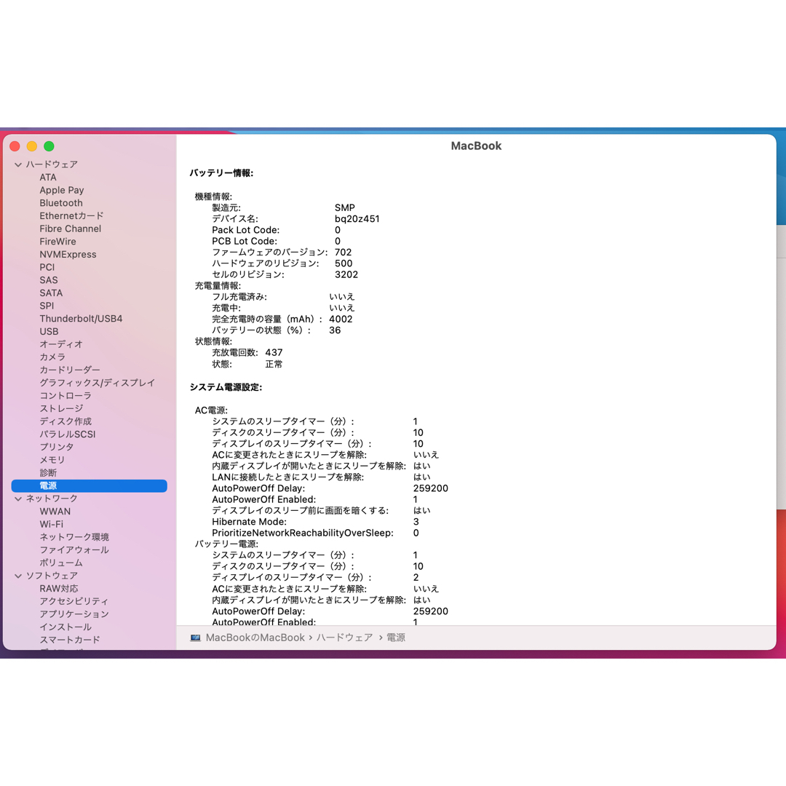Viewport: 786px width, 786px height.
Task: Select PCI in the sidebar
Action: (x=47, y=267)
